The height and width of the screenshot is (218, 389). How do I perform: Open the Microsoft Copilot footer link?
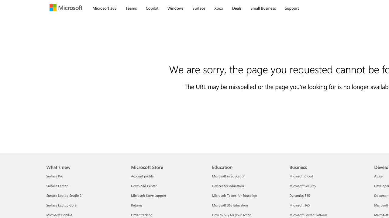59,215
